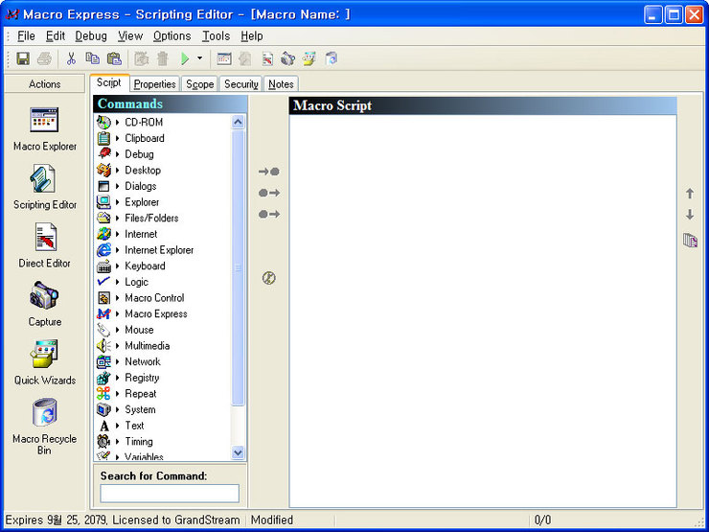Click the move line down arrow icon

click(x=690, y=215)
